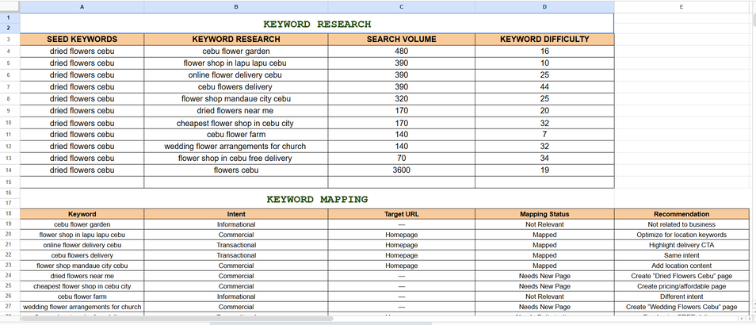Image resolution: width=756 pixels, height=325 pixels.
Task: Click the KEYWORD DIFFICULTY header cell
Action: [544, 40]
